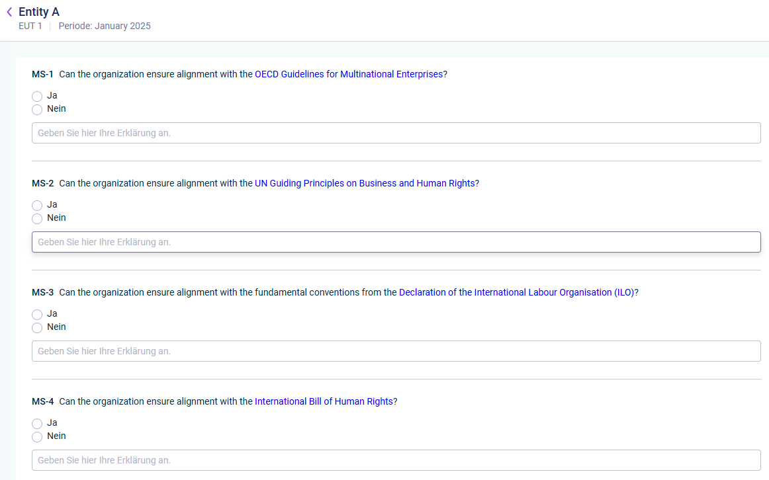Viewport: 769px width, 480px height.
Task: Focus the MS-1 explanation text field
Action: (x=396, y=133)
